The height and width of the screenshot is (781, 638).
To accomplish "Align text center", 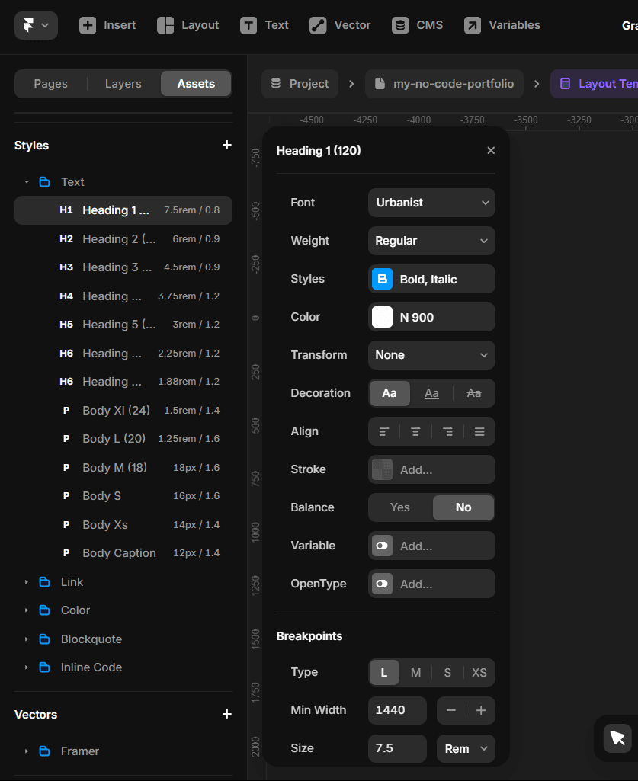I will pyautogui.click(x=415, y=431).
